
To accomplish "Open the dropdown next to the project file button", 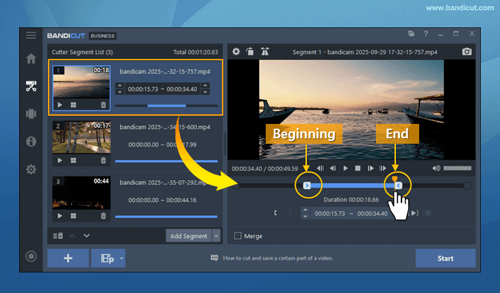I will click(x=122, y=258).
